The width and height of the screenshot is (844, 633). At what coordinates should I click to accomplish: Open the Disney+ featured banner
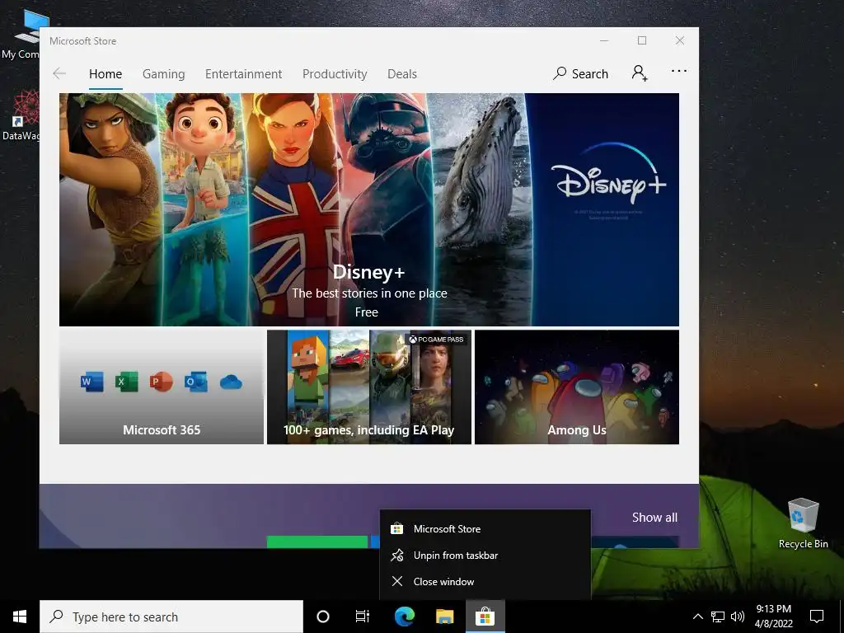point(368,209)
